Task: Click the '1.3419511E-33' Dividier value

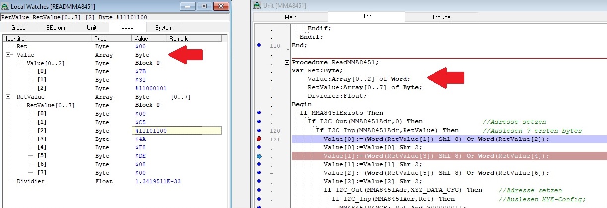Action: 158,181
